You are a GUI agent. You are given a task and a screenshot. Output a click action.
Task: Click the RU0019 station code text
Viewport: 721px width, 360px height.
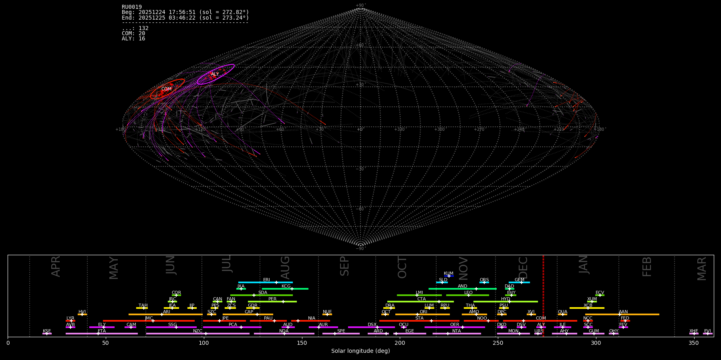pyautogui.click(x=132, y=7)
